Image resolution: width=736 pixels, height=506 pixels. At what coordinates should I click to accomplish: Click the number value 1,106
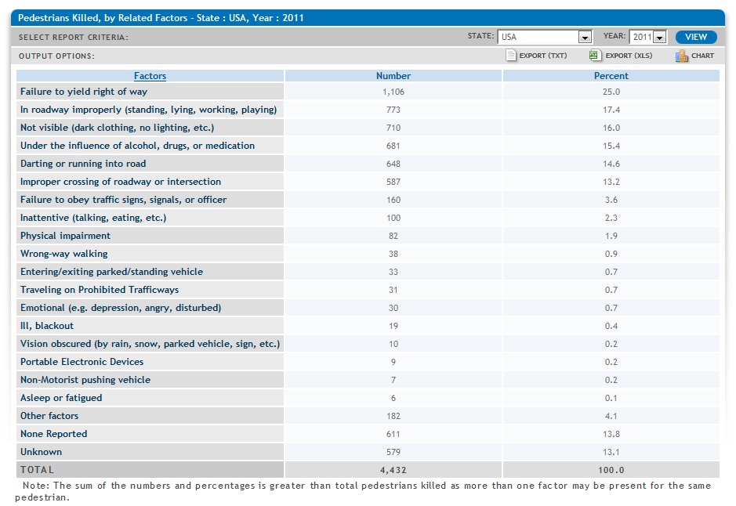tap(393, 92)
